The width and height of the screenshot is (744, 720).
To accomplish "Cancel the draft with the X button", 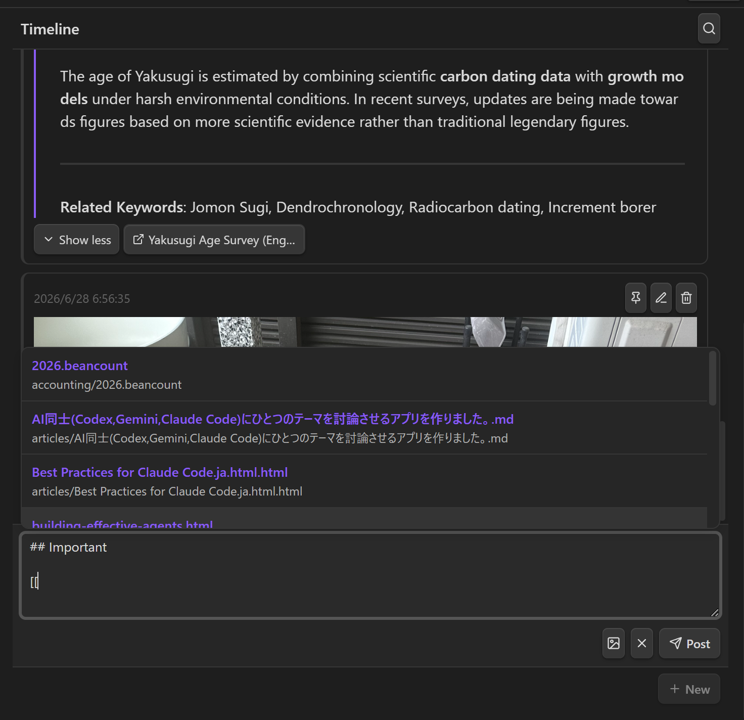I will pos(642,643).
